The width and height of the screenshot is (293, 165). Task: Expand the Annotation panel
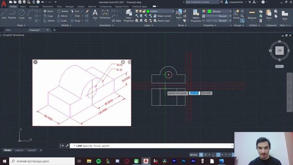click(107, 25)
